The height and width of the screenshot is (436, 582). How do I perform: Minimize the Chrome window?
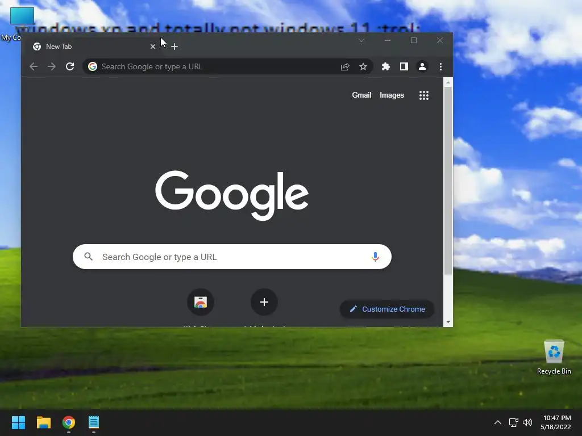pyautogui.click(x=388, y=40)
